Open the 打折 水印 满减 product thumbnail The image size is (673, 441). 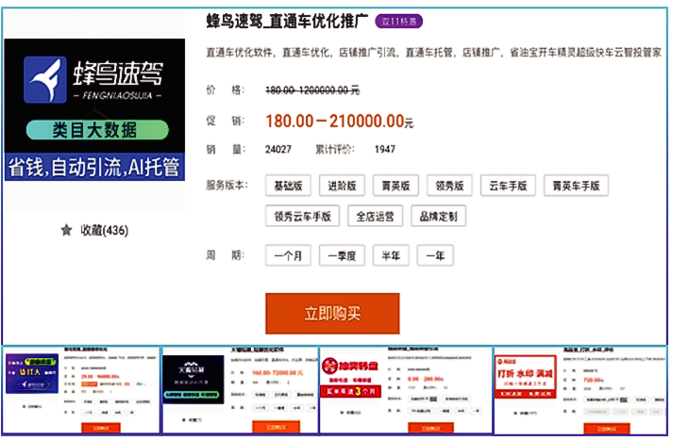point(578,390)
